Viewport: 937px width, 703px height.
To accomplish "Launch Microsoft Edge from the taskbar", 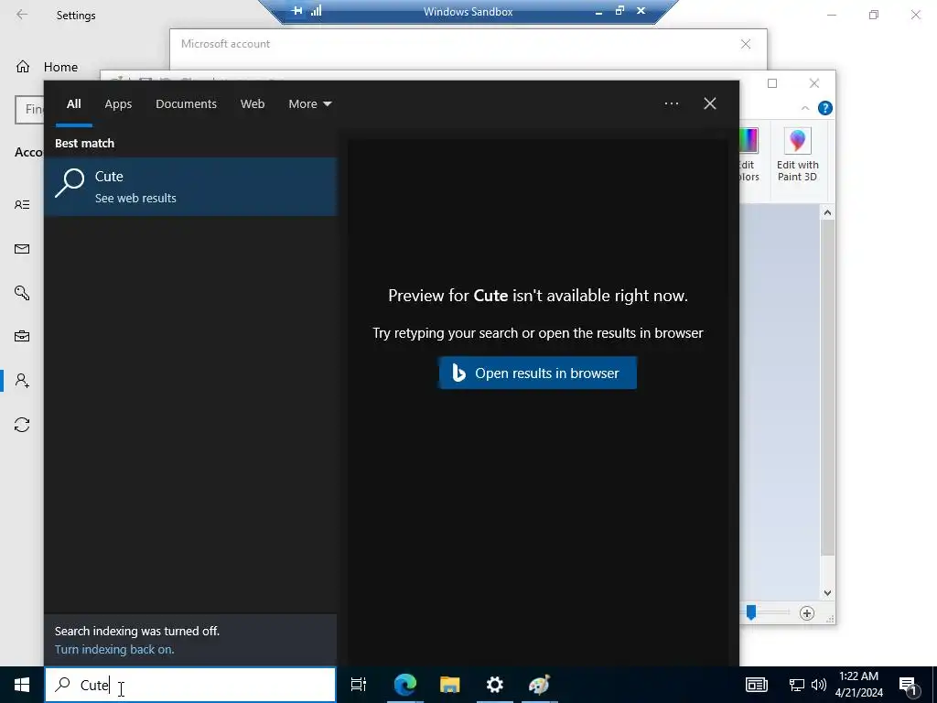I will pyautogui.click(x=404, y=685).
